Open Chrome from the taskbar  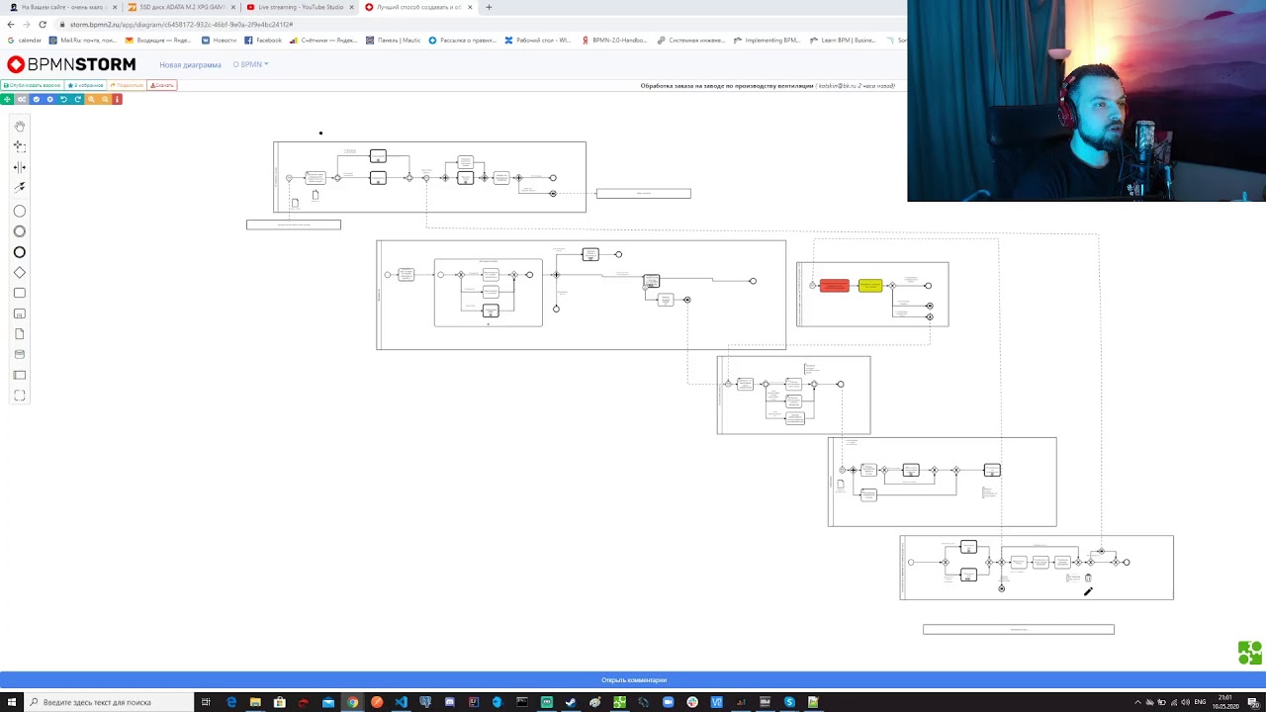pyautogui.click(x=352, y=702)
